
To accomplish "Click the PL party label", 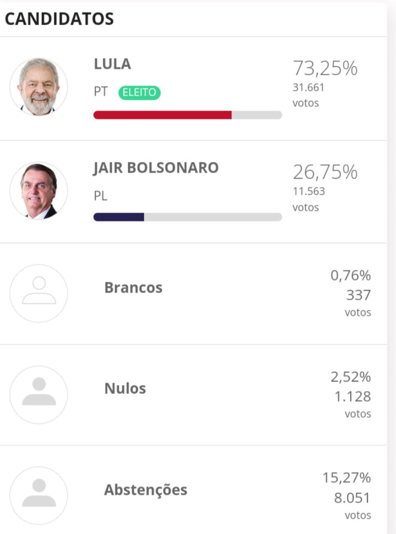I will pos(100,196).
